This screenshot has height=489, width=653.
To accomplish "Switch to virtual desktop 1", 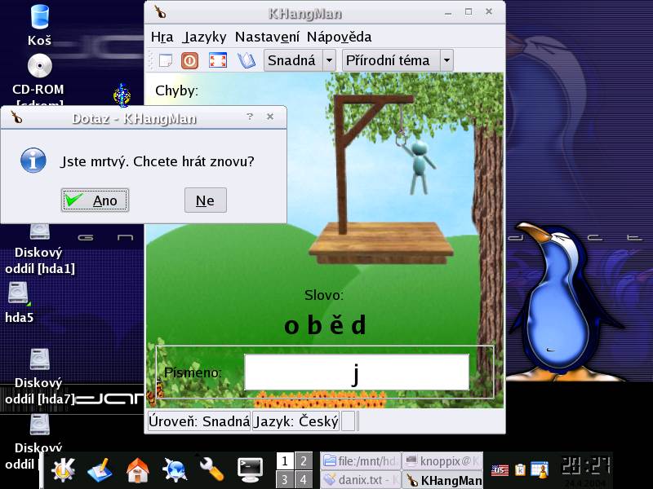I will coord(285,461).
